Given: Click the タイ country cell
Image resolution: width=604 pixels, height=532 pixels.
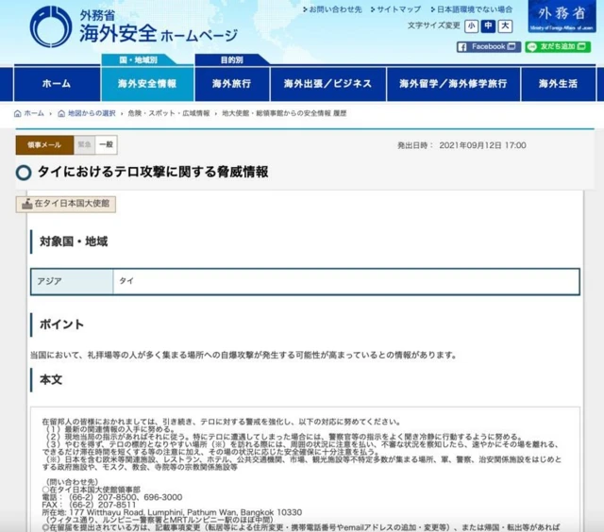Looking at the screenshot, I should pyautogui.click(x=346, y=281).
